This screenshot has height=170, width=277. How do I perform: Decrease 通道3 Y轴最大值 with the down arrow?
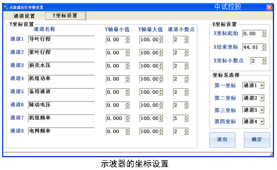[161, 67]
